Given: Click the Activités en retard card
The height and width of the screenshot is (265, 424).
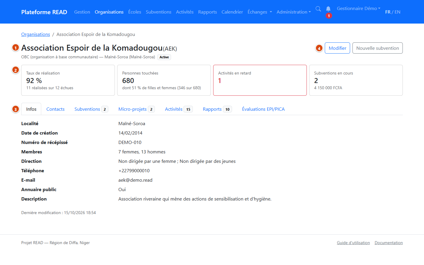Looking at the screenshot, I should (260, 80).
